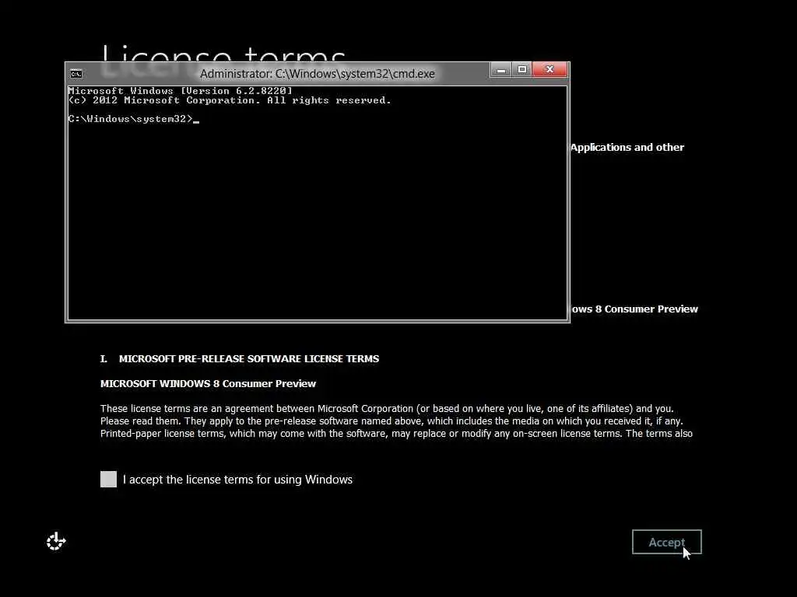Click the MICROSOFT PRE-RELEASE SOFTWARE LICENSE TERMS heading
Screen dimensions: 797x597
(x=249, y=359)
